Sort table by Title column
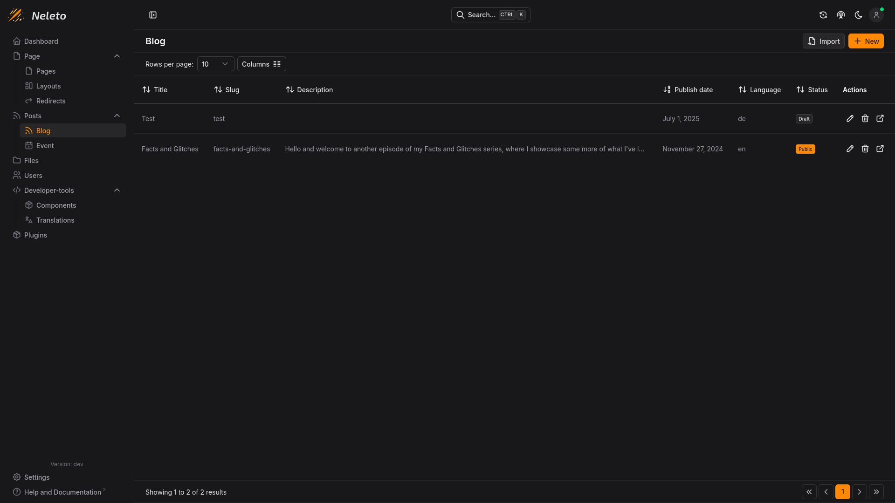The width and height of the screenshot is (895, 503). click(155, 90)
